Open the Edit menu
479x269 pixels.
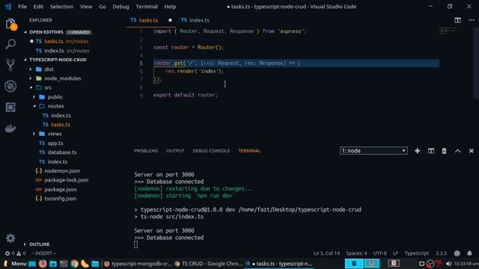(x=38, y=7)
